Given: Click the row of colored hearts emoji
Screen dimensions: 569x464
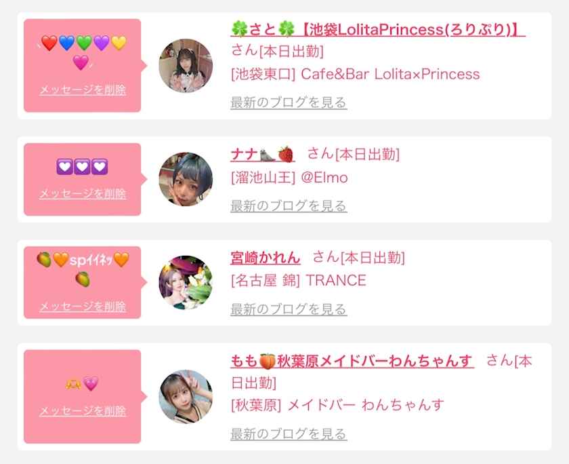Looking at the screenshot, I should (x=83, y=52).
